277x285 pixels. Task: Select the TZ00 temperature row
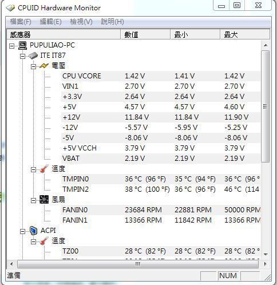(161, 251)
